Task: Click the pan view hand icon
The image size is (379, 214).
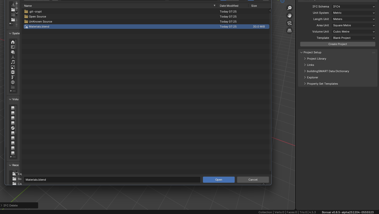Action: (289, 16)
